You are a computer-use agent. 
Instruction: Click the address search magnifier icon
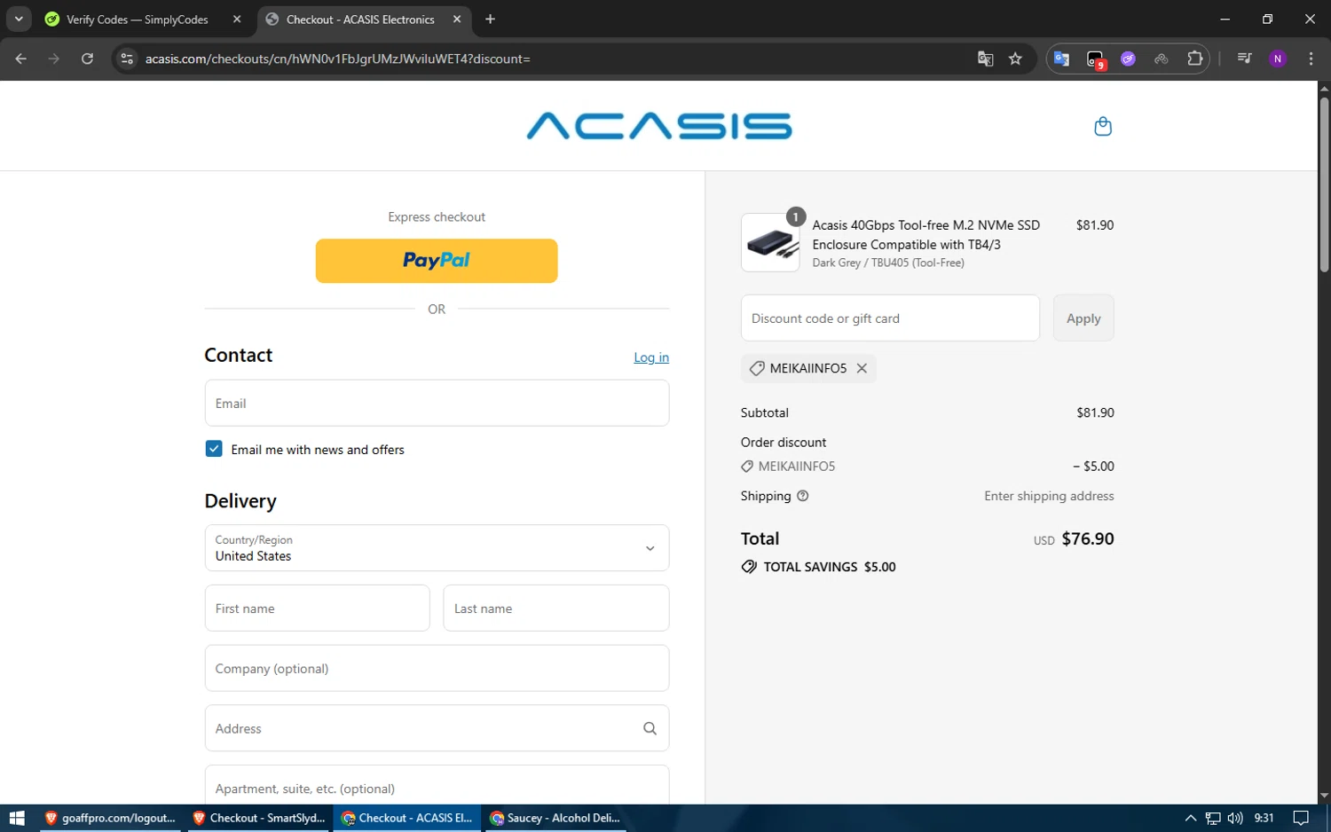pos(650,728)
